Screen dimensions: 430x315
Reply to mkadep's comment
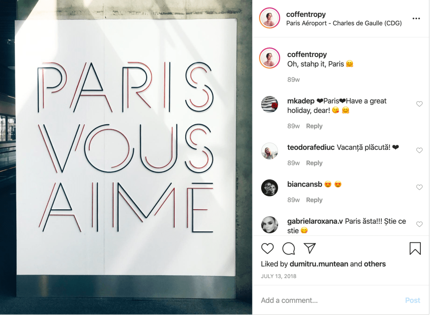[x=314, y=126]
